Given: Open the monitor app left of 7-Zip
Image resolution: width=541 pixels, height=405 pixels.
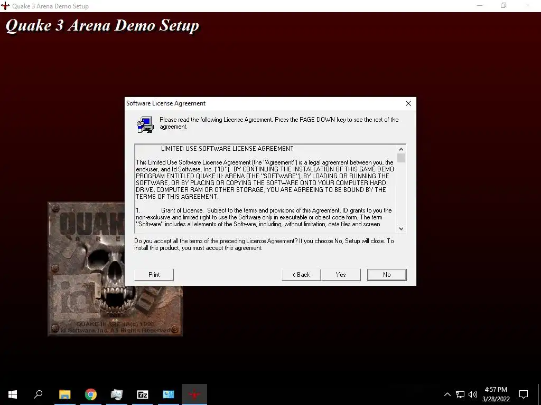Looking at the screenshot, I should (117, 394).
